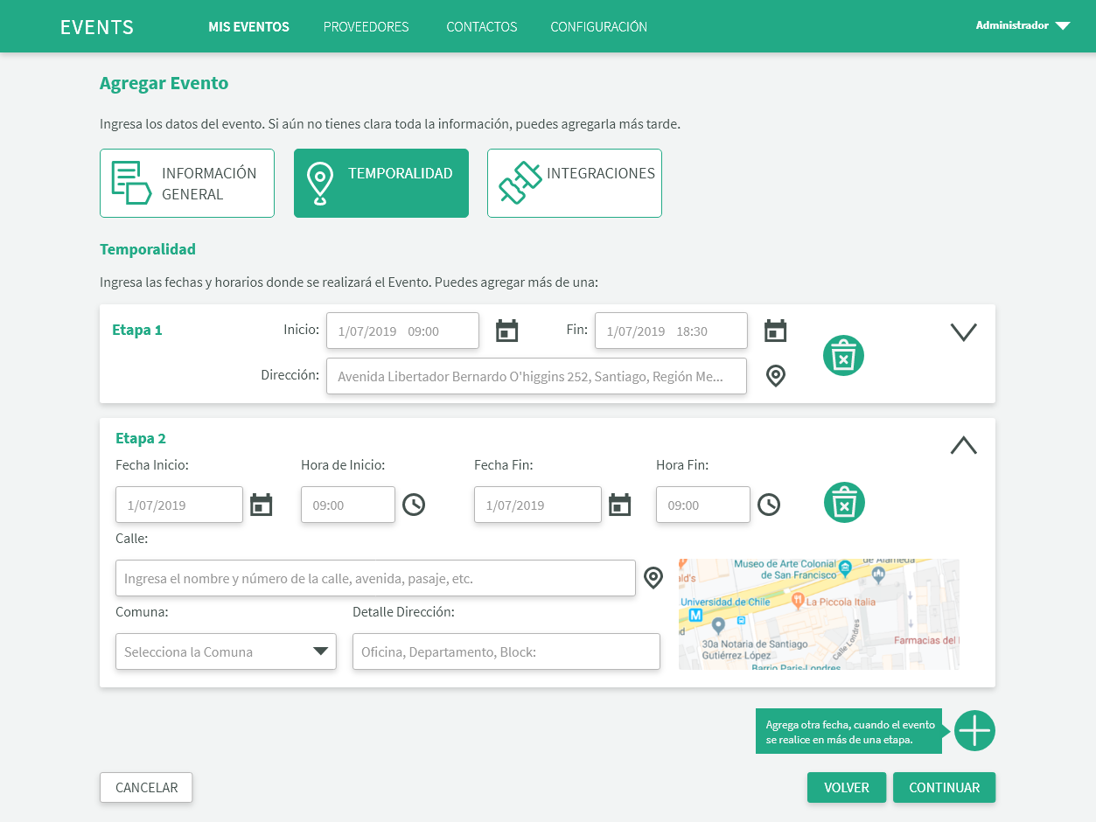The height and width of the screenshot is (822, 1096).
Task: Click the Integraciones plug icon
Action: [x=520, y=183]
